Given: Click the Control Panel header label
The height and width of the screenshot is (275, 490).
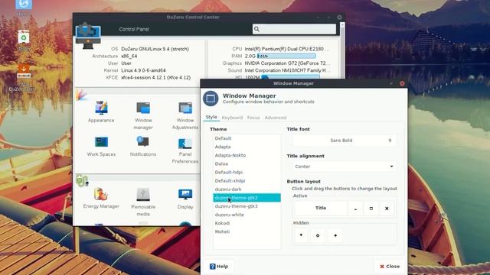Looking at the screenshot, I should [x=134, y=29].
